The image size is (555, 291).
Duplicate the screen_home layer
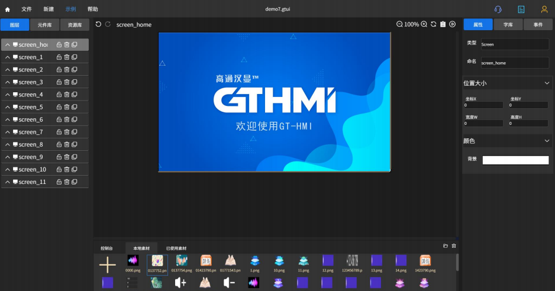point(75,44)
